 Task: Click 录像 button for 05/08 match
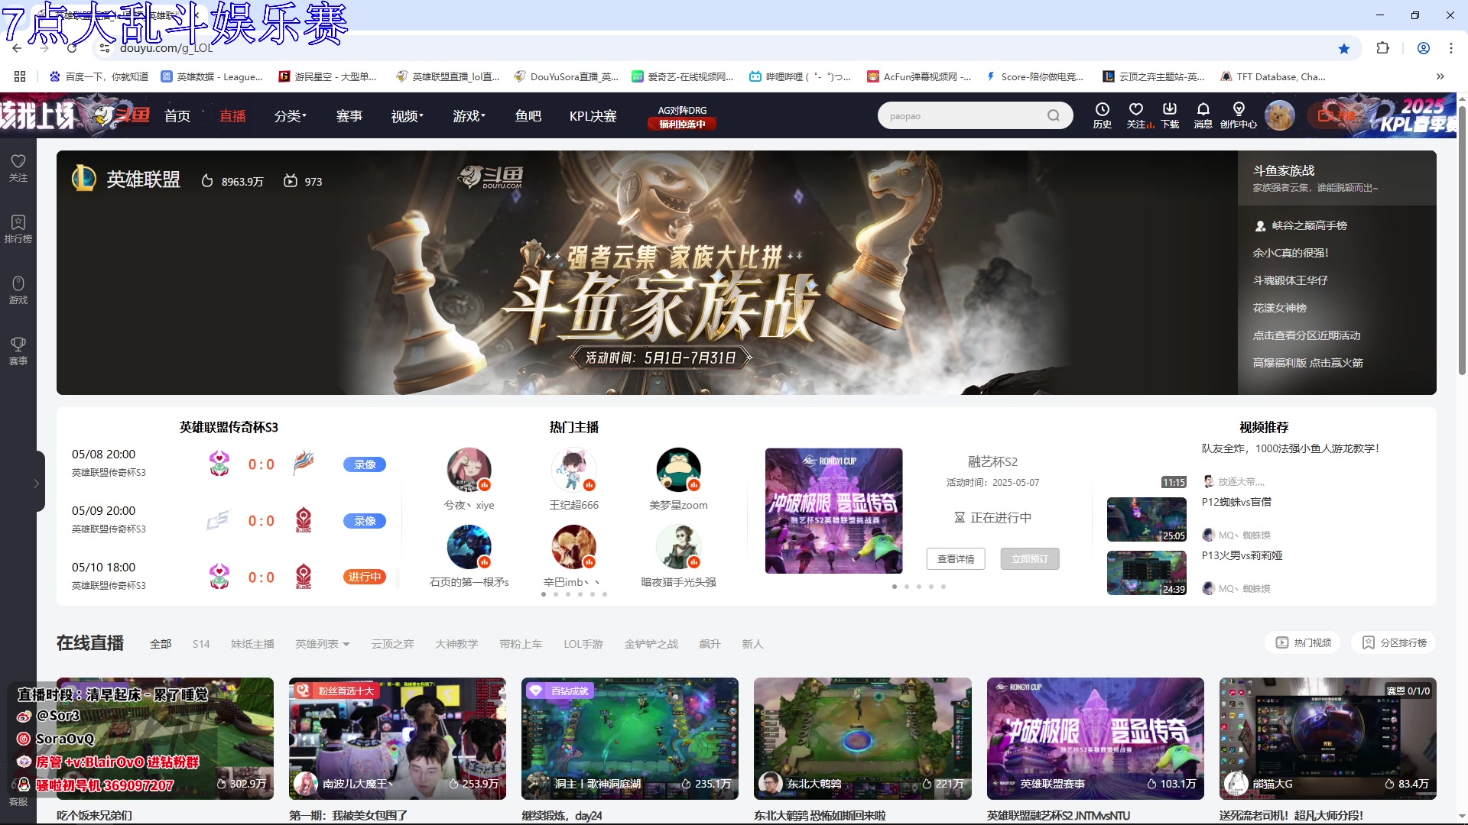pyautogui.click(x=365, y=464)
